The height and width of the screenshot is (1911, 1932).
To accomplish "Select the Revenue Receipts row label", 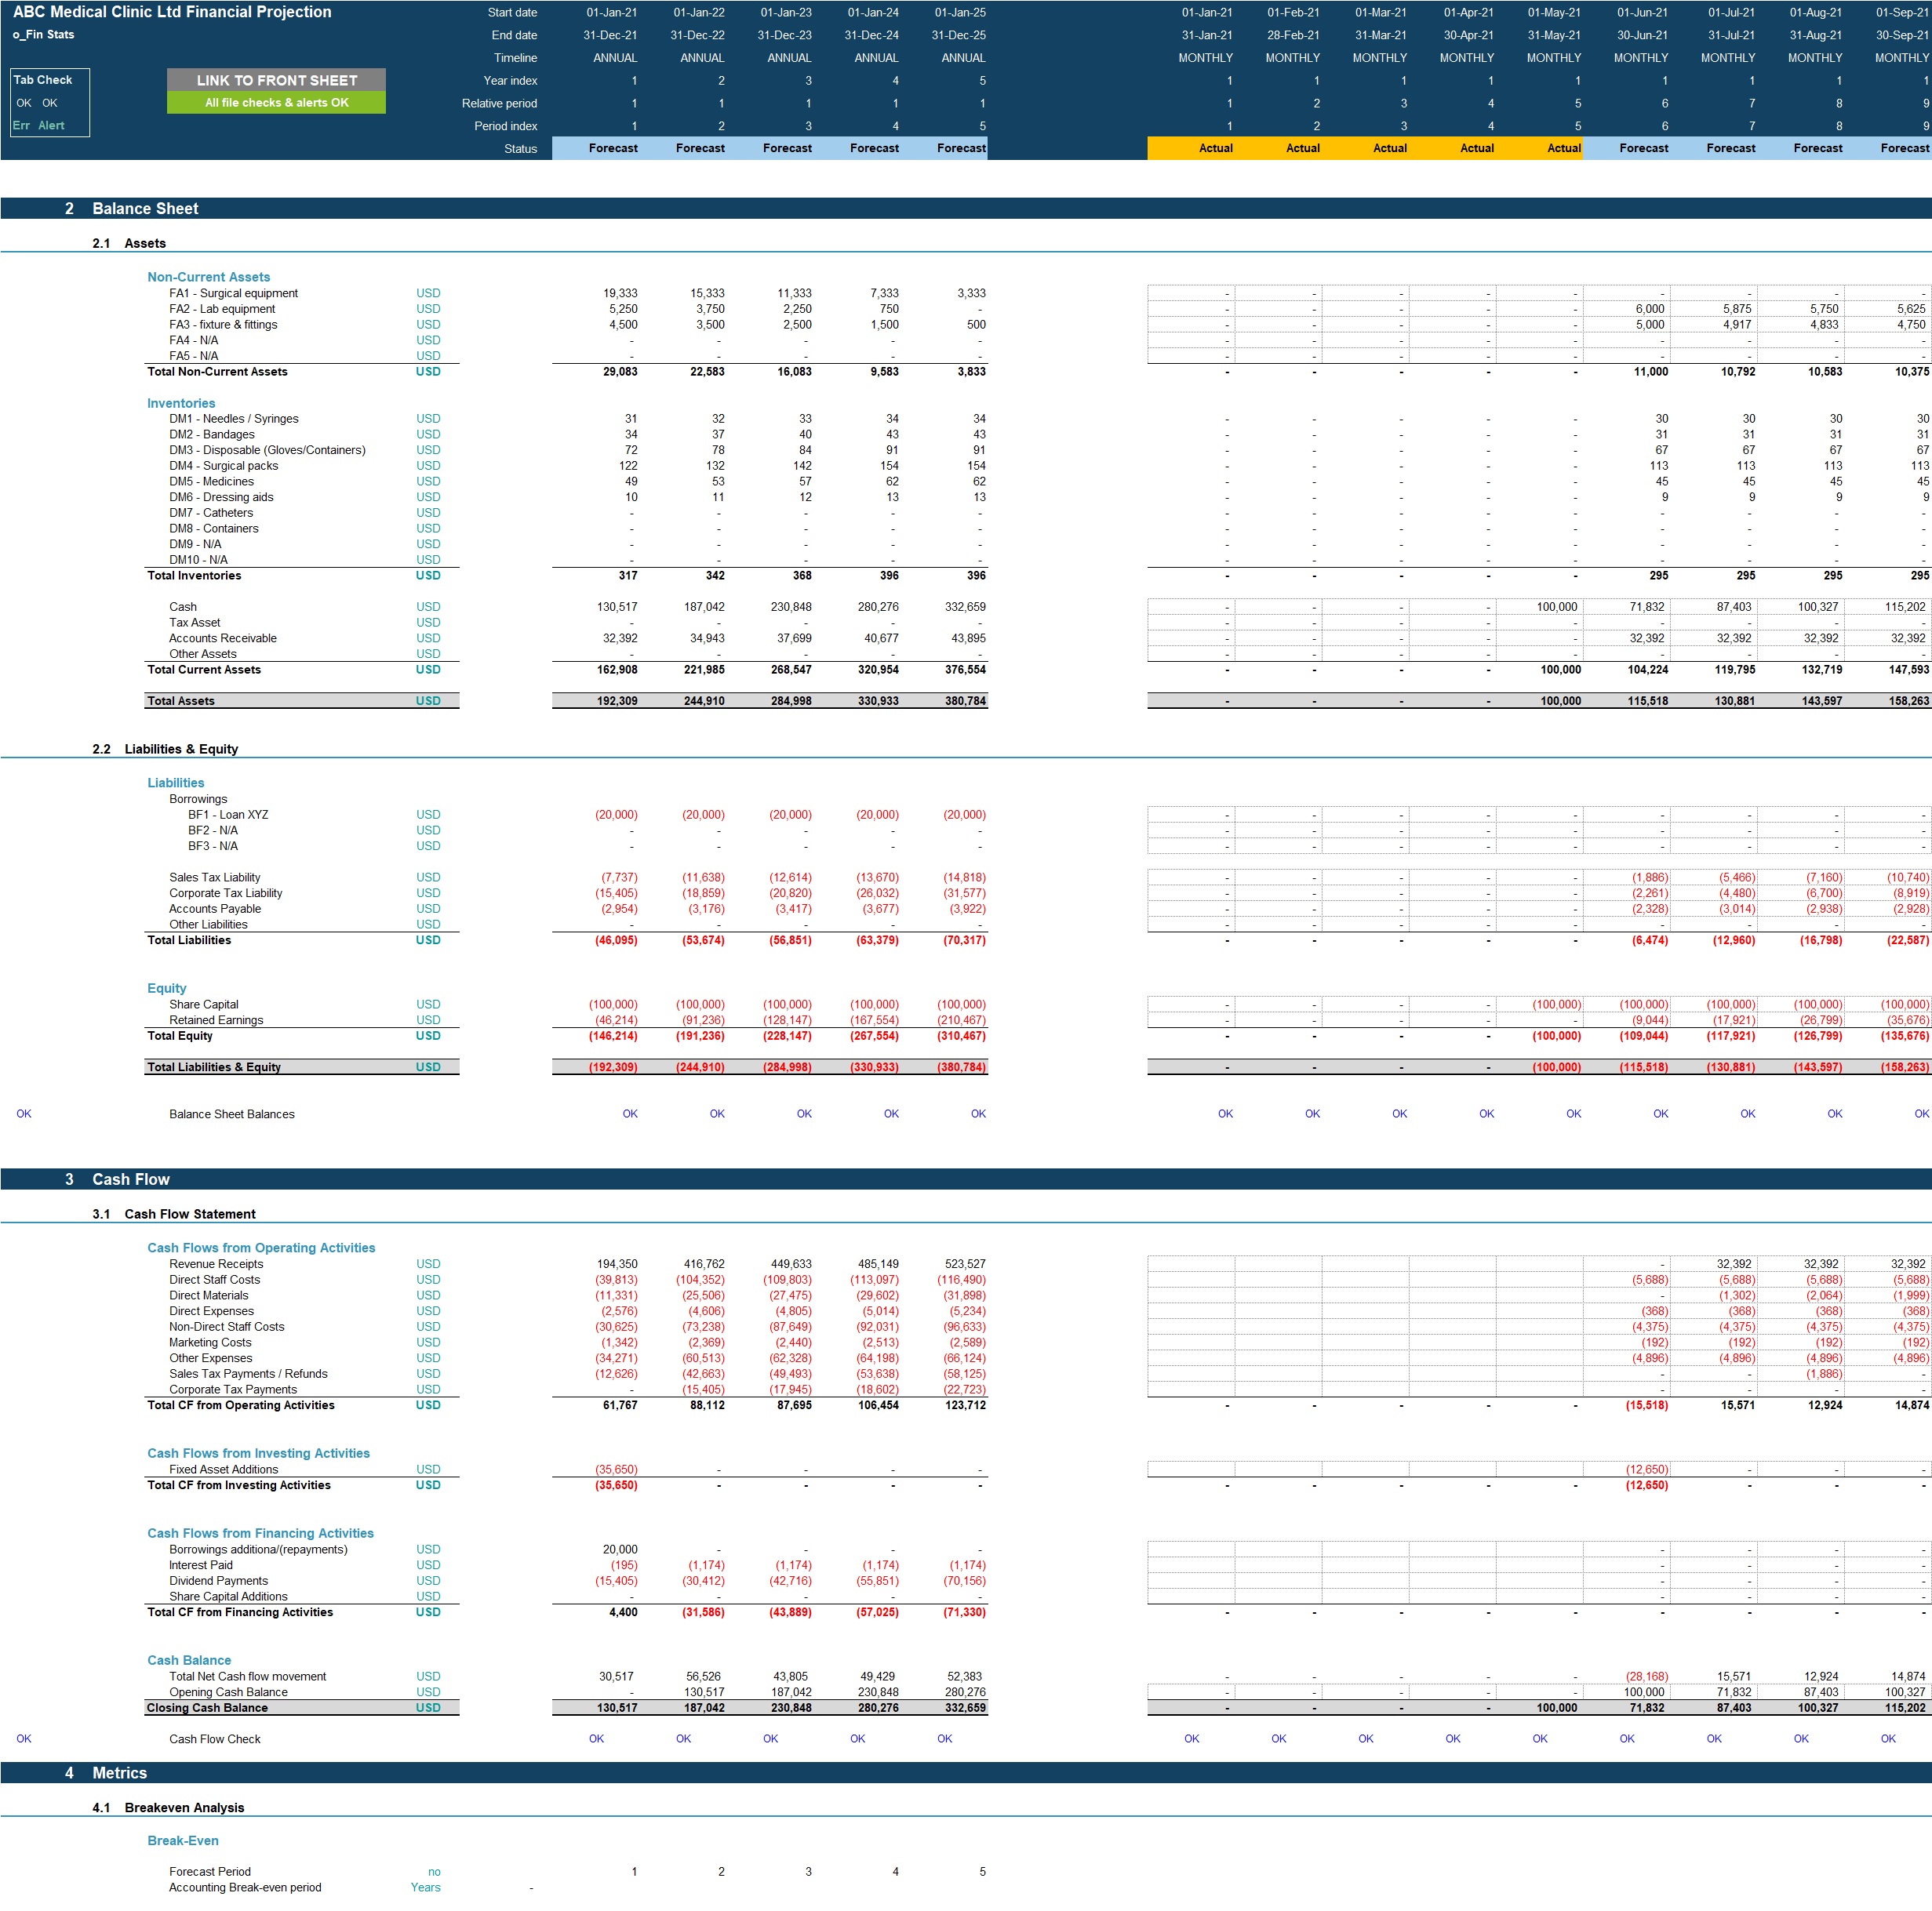I will [x=216, y=1264].
